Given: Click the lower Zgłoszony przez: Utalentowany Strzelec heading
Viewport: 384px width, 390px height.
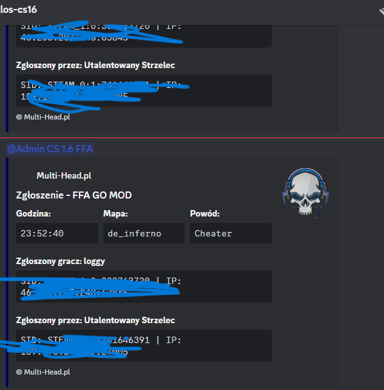Looking at the screenshot, I should tap(96, 320).
